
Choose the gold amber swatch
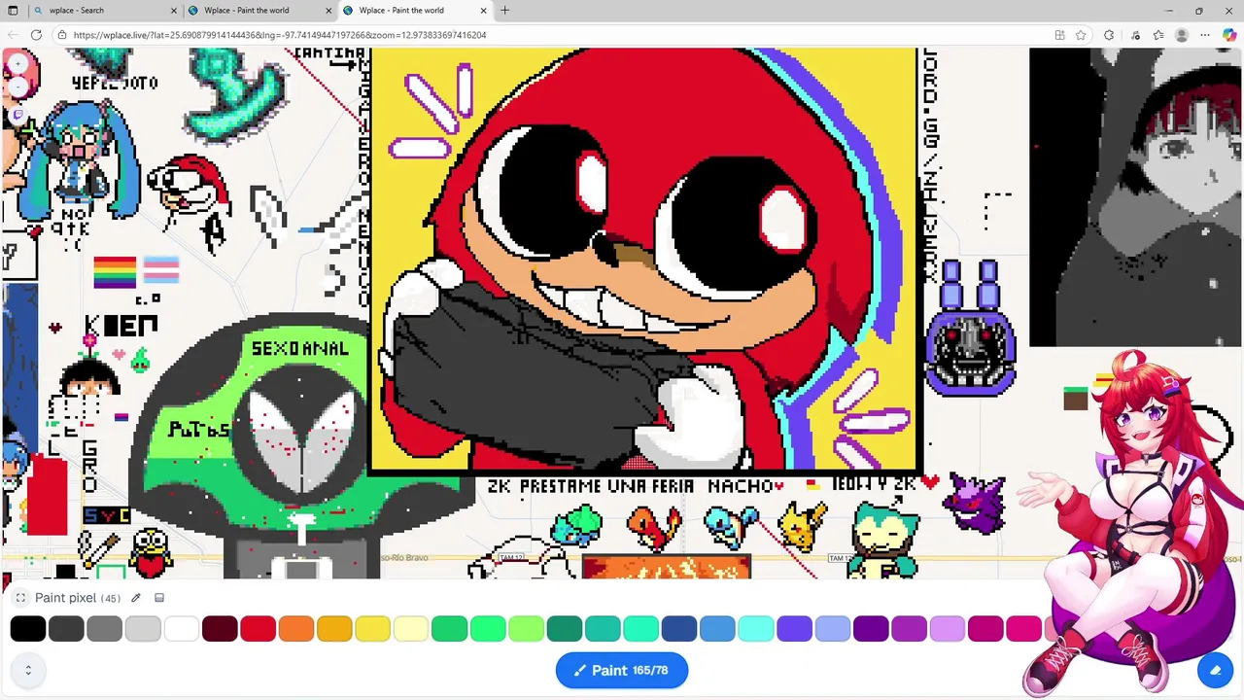tap(334, 628)
